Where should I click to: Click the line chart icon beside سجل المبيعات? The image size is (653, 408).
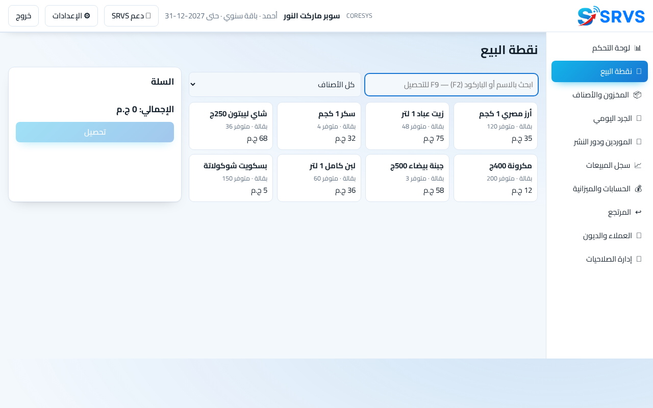(x=638, y=165)
